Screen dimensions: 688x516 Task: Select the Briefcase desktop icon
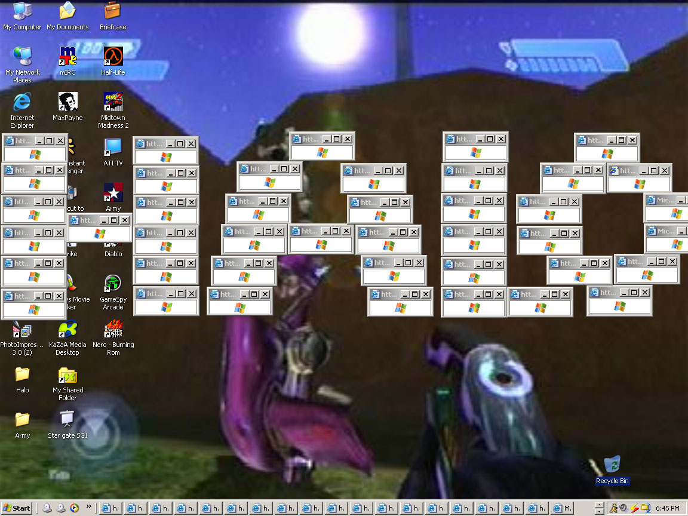click(x=113, y=16)
